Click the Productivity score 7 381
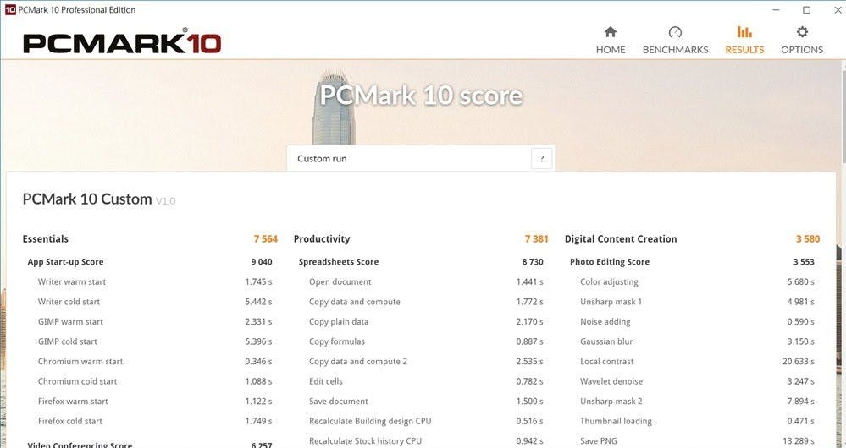Screen dimensions: 846x448 point(536,239)
